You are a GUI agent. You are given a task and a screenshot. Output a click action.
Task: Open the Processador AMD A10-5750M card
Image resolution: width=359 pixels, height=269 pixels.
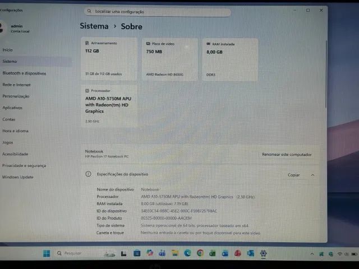(109, 106)
